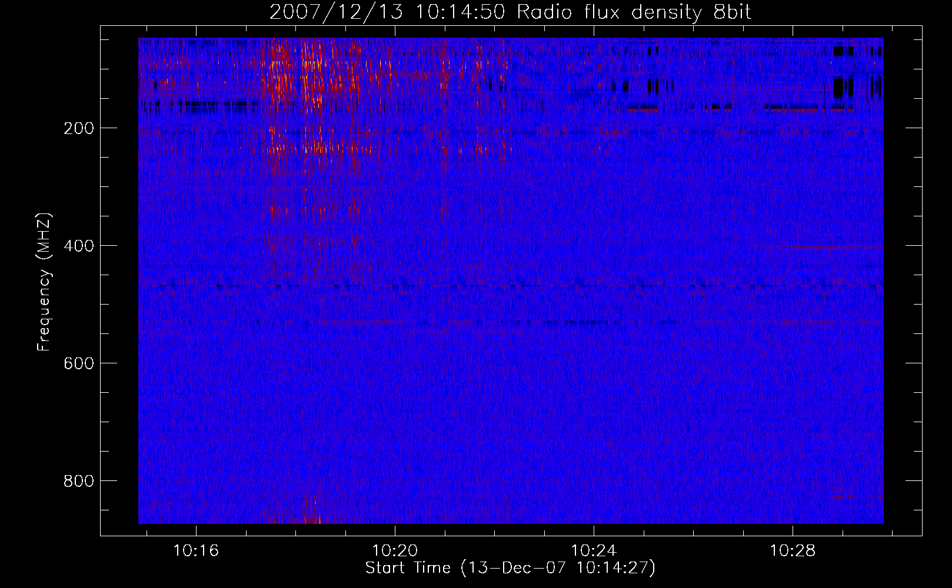The height and width of the screenshot is (588, 952).
Task: Click the 'Frequency (MHZ)' y-axis label
Action: [x=44, y=282]
